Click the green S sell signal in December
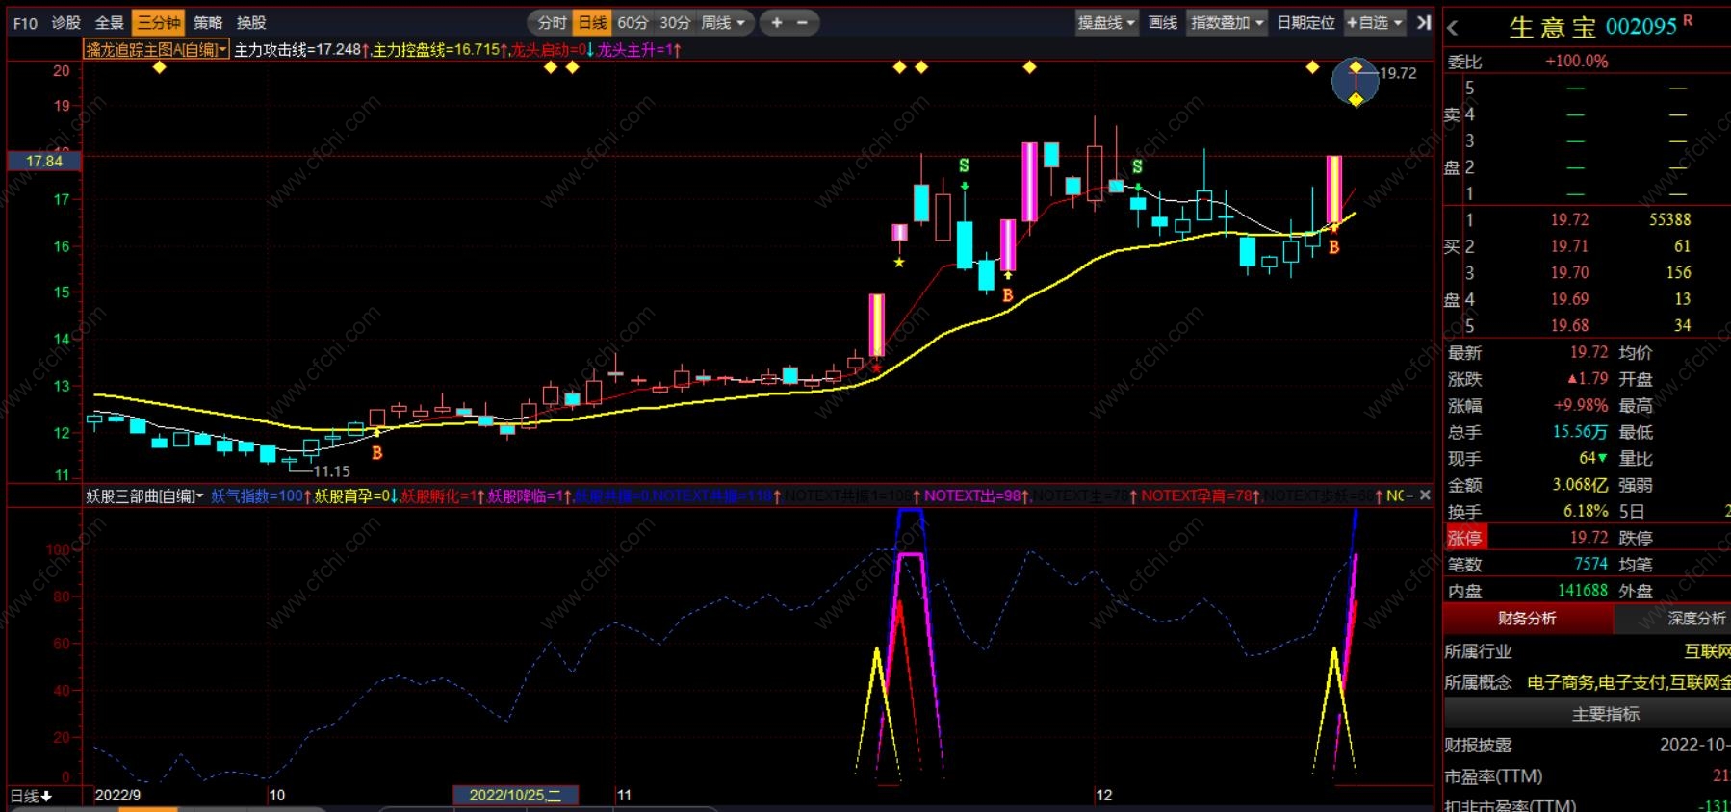The height and width of the screenshot is (812, 1731). tap(1137, 167)
